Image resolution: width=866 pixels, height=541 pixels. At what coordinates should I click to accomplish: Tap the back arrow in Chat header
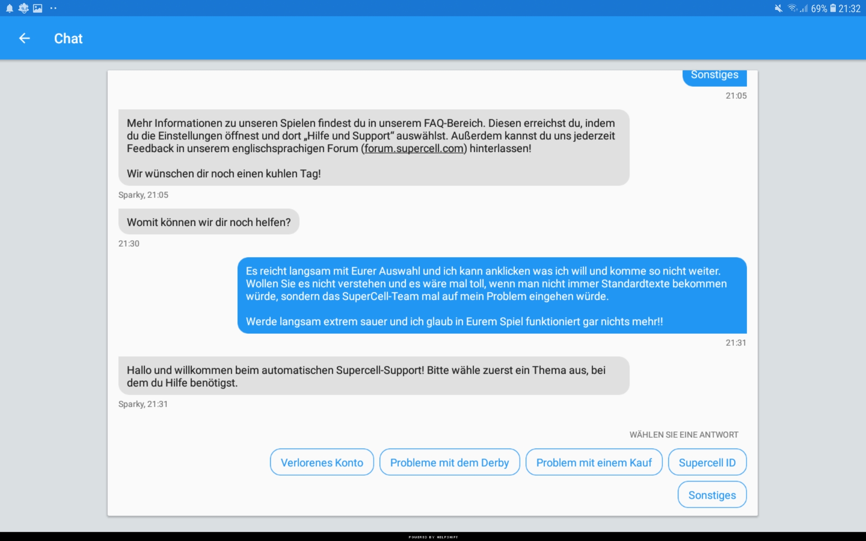point(24,38)
